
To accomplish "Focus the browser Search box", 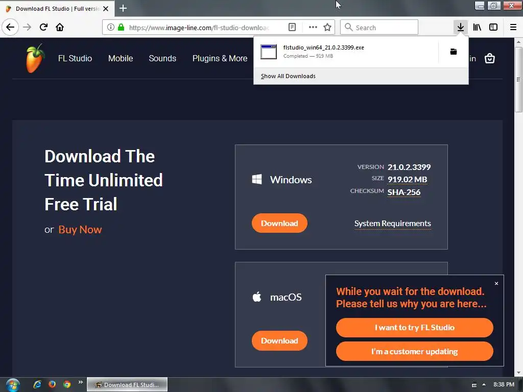I will click(x=379, y=28).
